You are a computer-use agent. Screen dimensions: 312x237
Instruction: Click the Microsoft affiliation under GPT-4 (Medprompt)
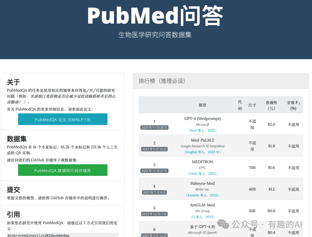202,125
